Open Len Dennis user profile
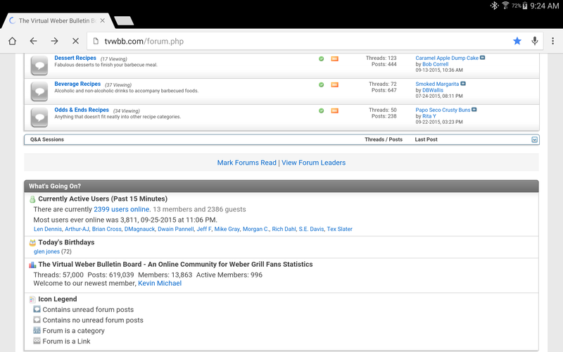Screen dimensions: 563x352 click(x=48, y=230)
